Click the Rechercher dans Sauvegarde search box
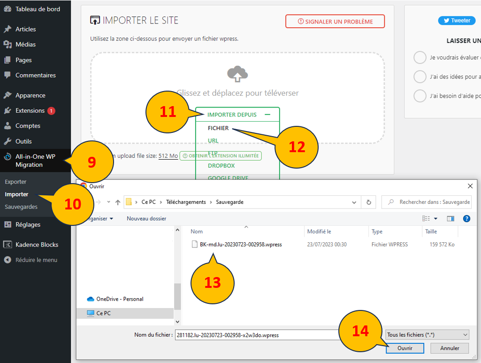This screenshot has width=481, height=363. 427,202
